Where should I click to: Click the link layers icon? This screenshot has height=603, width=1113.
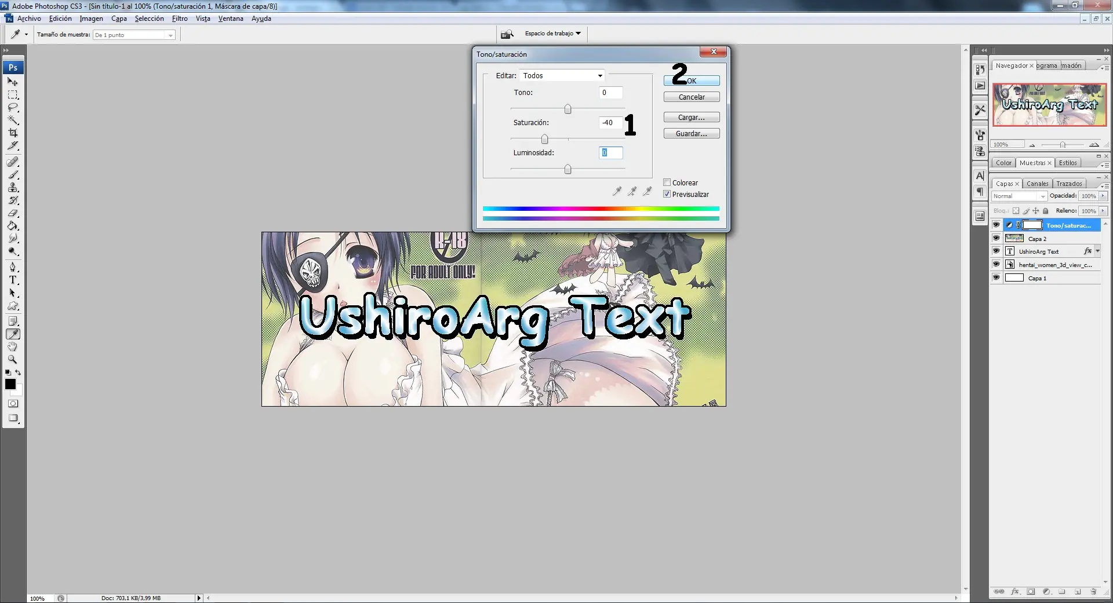tap(999, 591)
